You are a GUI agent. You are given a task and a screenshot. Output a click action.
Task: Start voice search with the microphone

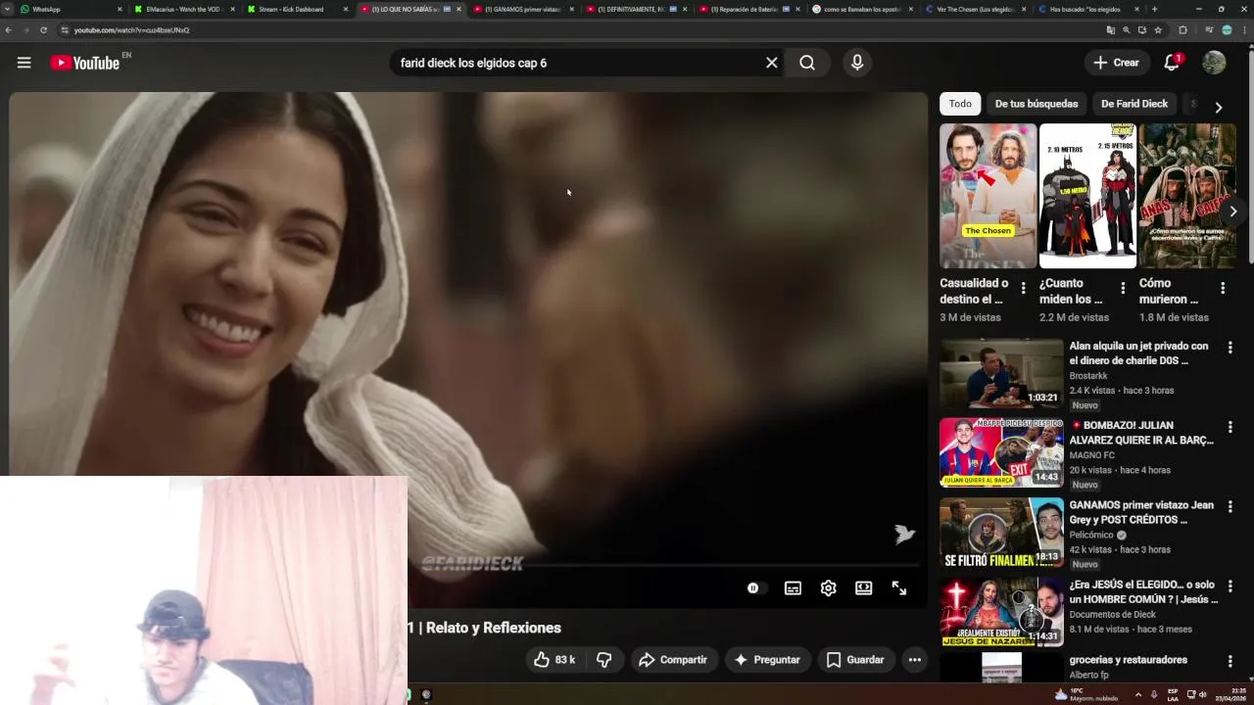(x=857, y=63)
